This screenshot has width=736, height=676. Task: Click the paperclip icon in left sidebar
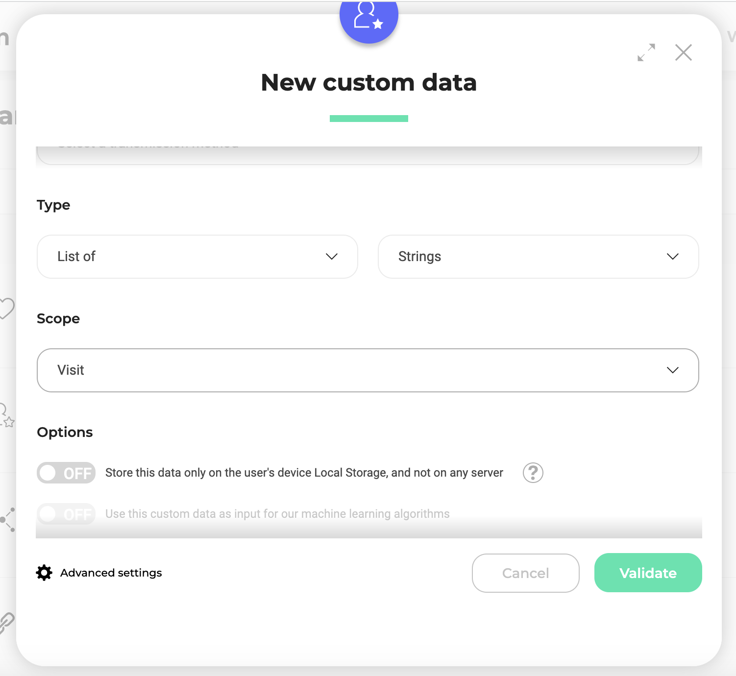pos(7,622)
